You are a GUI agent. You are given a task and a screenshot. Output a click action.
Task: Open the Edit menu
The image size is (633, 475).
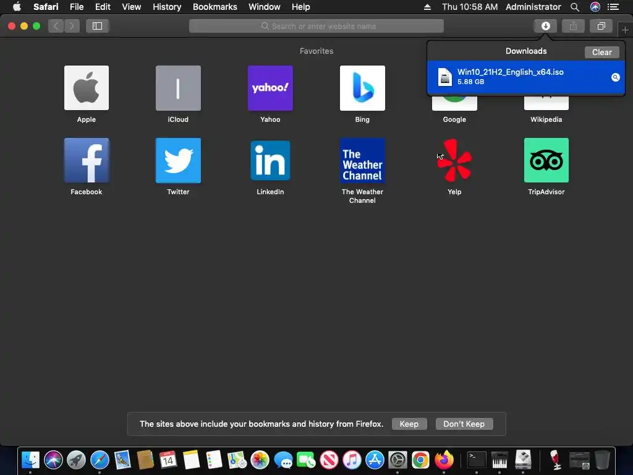(103, 7)
